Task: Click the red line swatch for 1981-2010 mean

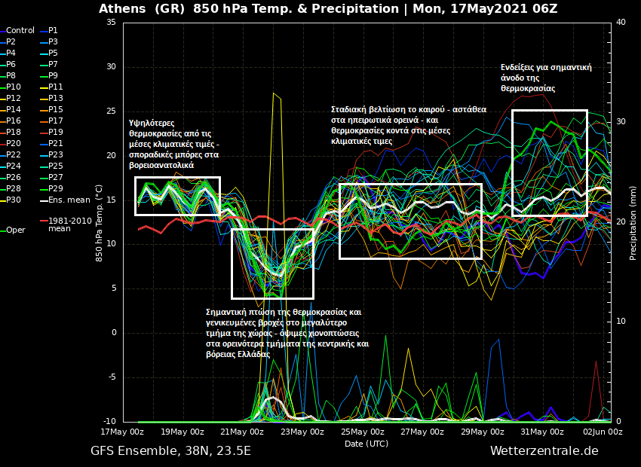Action: click(x=42, y=221)
